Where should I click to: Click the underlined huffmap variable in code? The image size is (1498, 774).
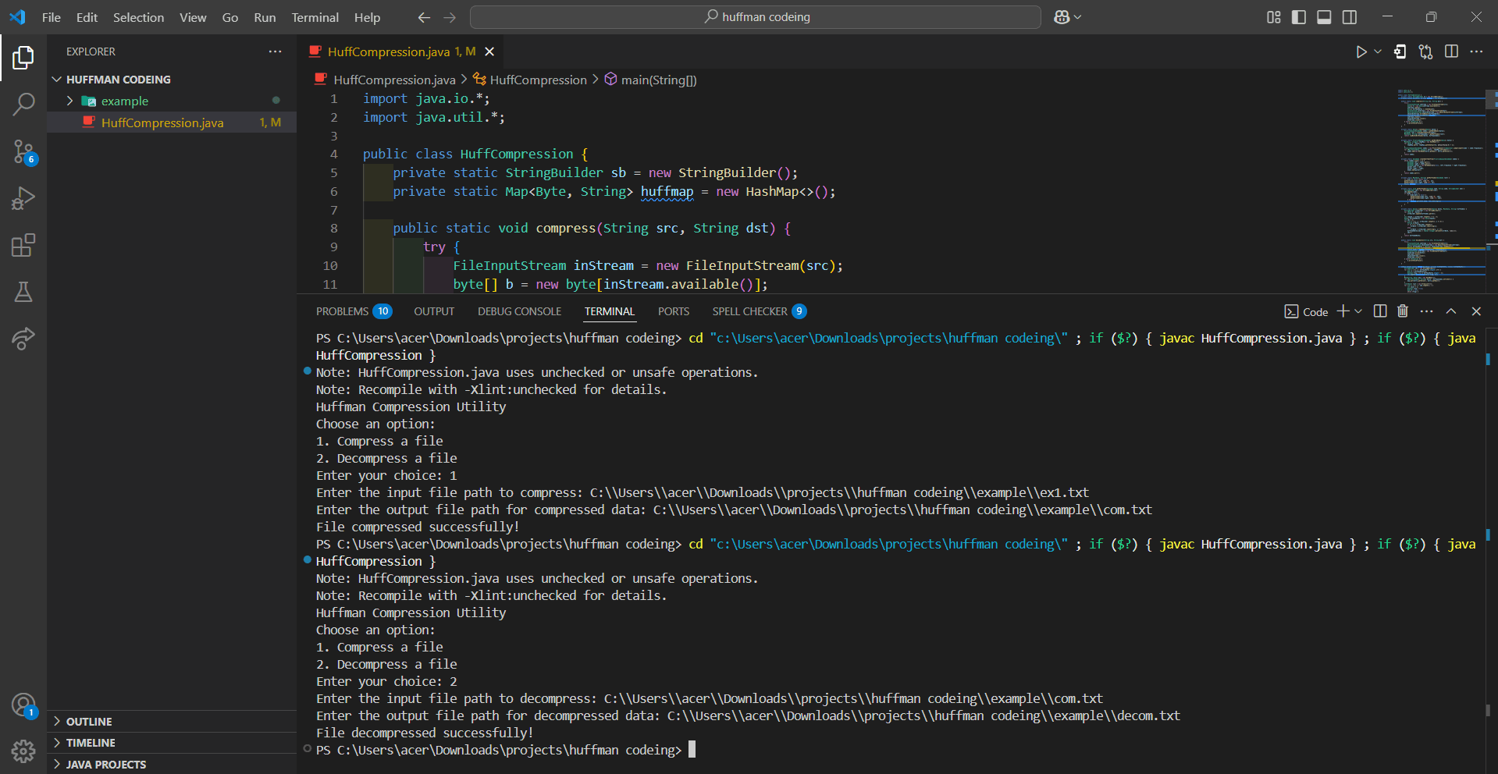click(x=667, y=191)
